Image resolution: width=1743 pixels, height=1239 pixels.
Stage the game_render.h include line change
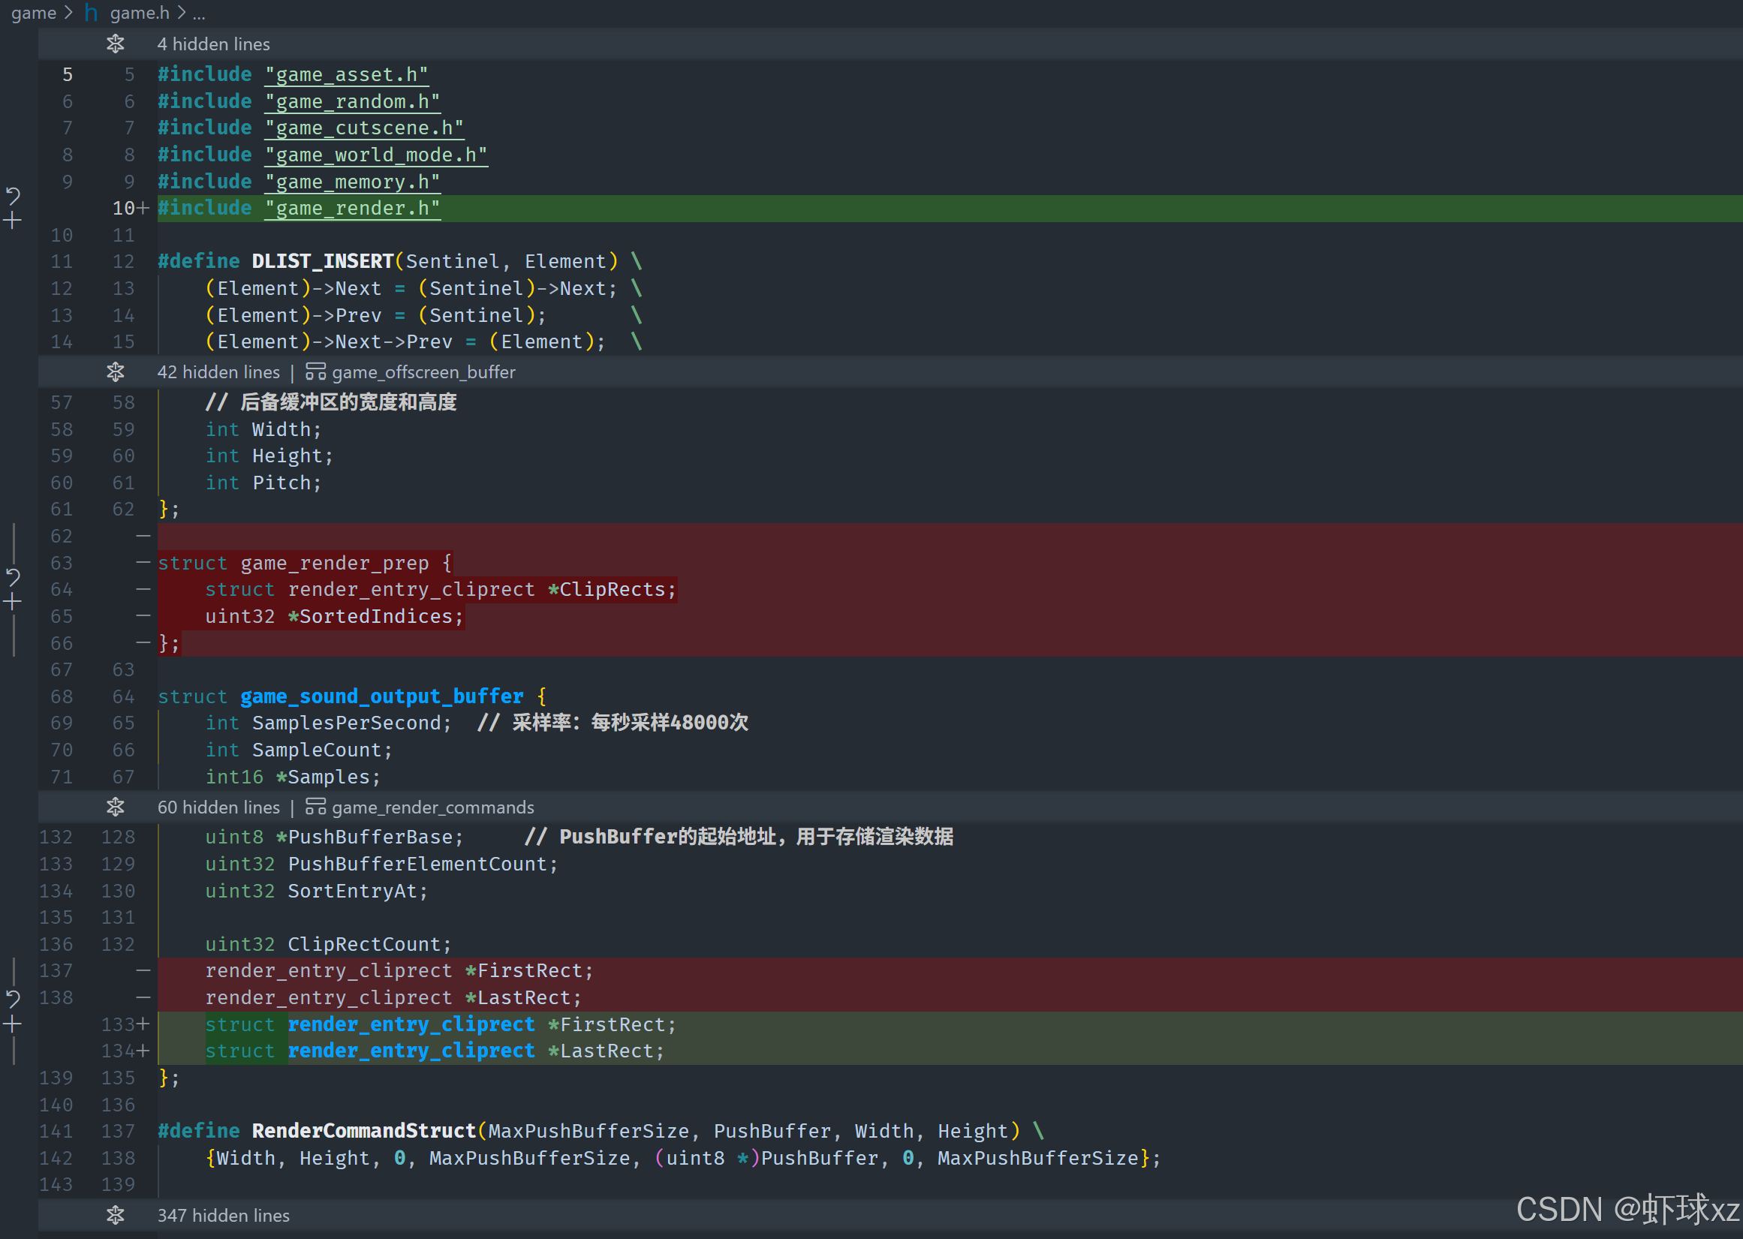point(13,222)
